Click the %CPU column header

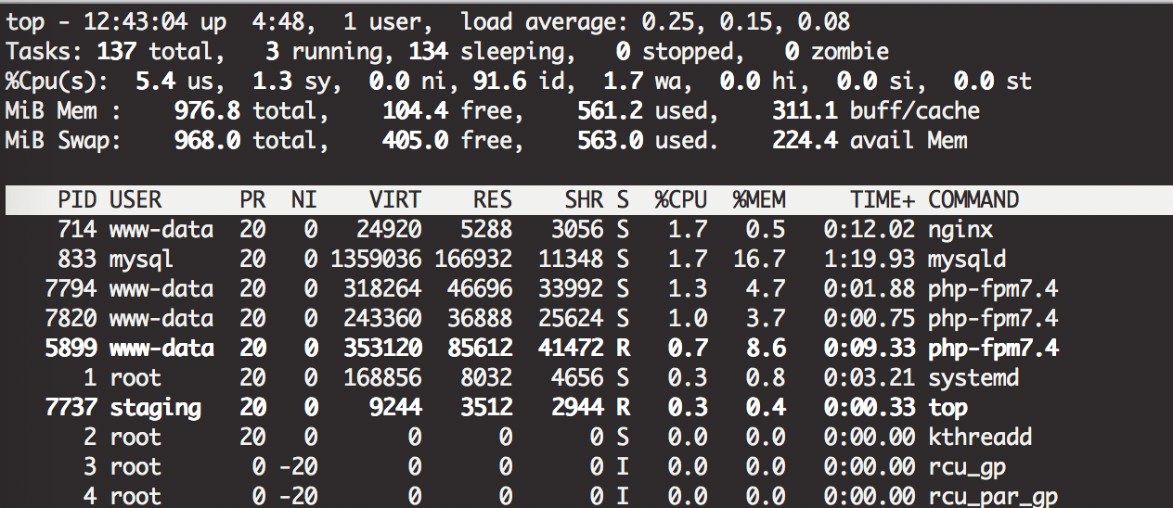click(x=681, y=199)
